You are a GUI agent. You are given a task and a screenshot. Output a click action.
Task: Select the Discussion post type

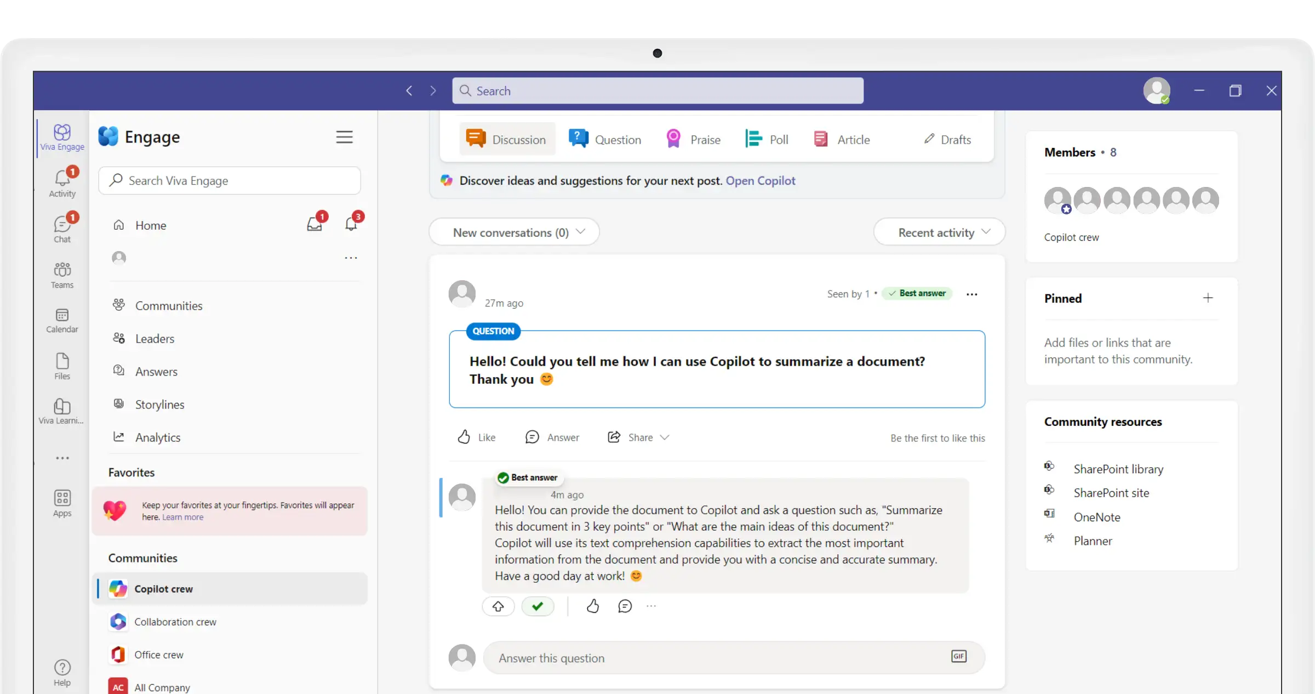click(507, 139)
